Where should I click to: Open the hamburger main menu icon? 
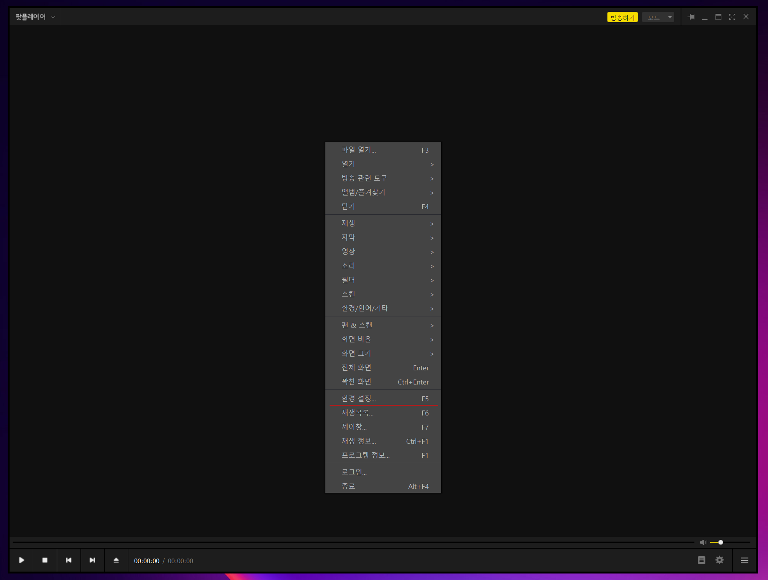[744, 560]
